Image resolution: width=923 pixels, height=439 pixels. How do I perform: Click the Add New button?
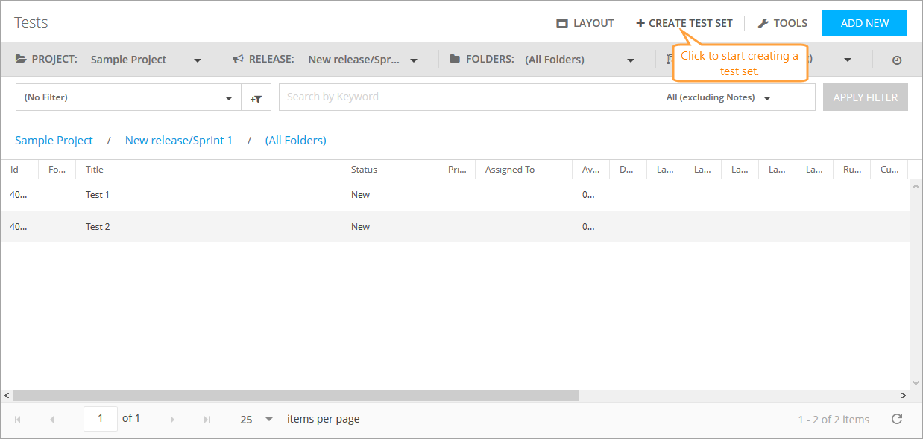[x=865, y=23]
